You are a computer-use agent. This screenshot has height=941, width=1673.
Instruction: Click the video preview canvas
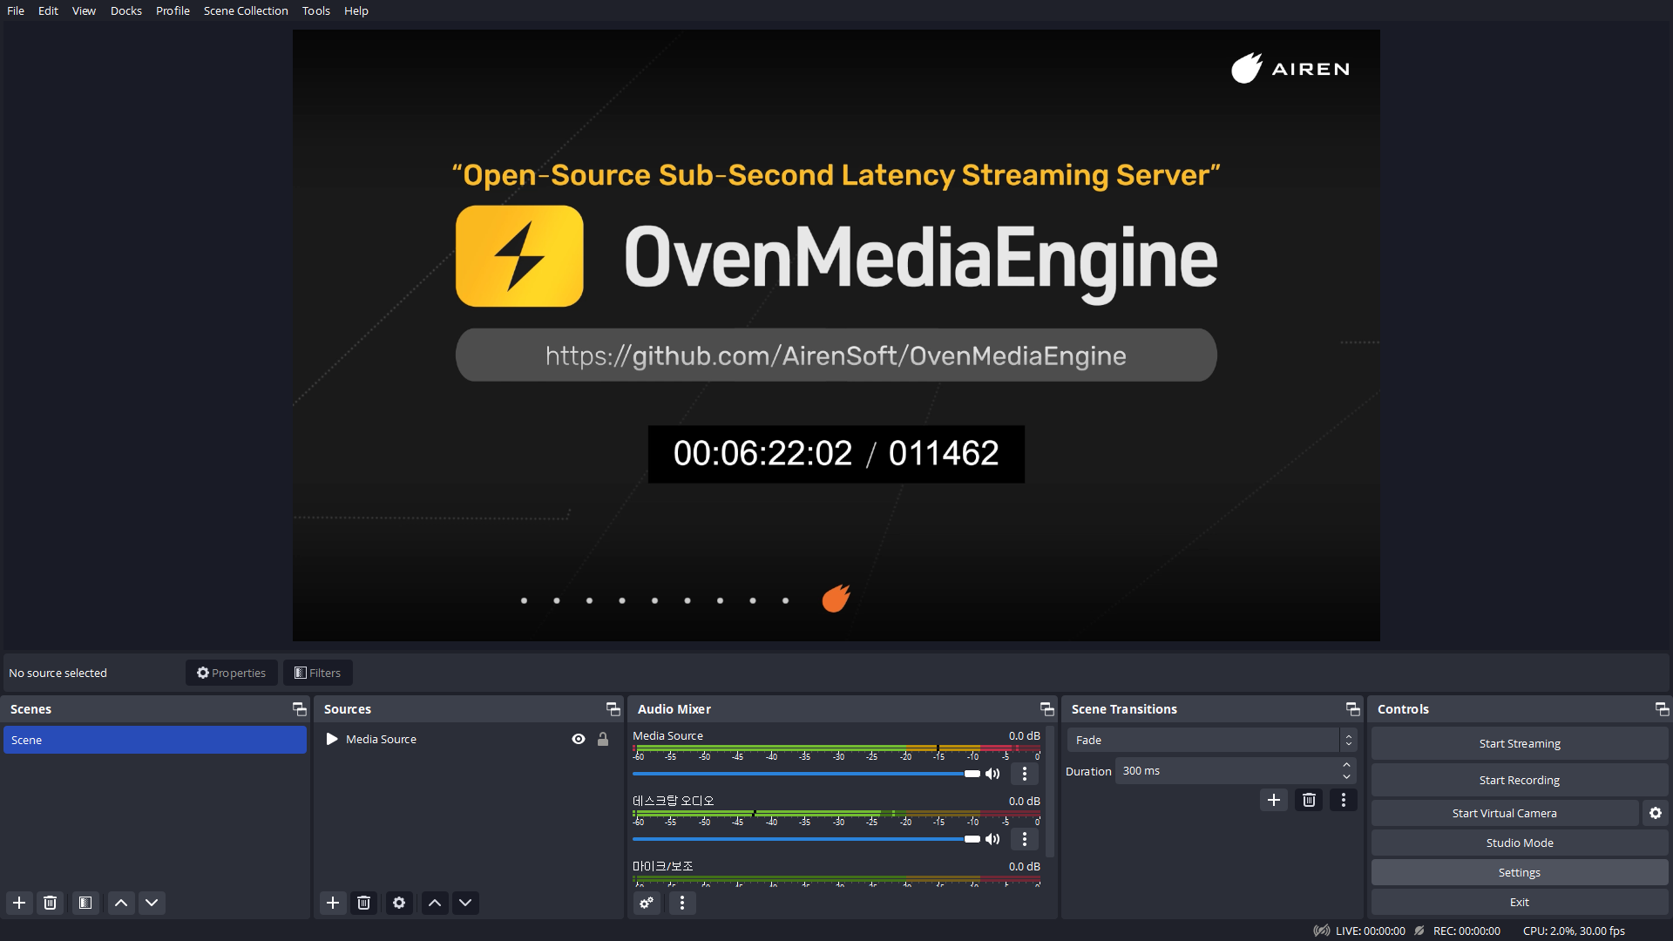pos(836,335)
